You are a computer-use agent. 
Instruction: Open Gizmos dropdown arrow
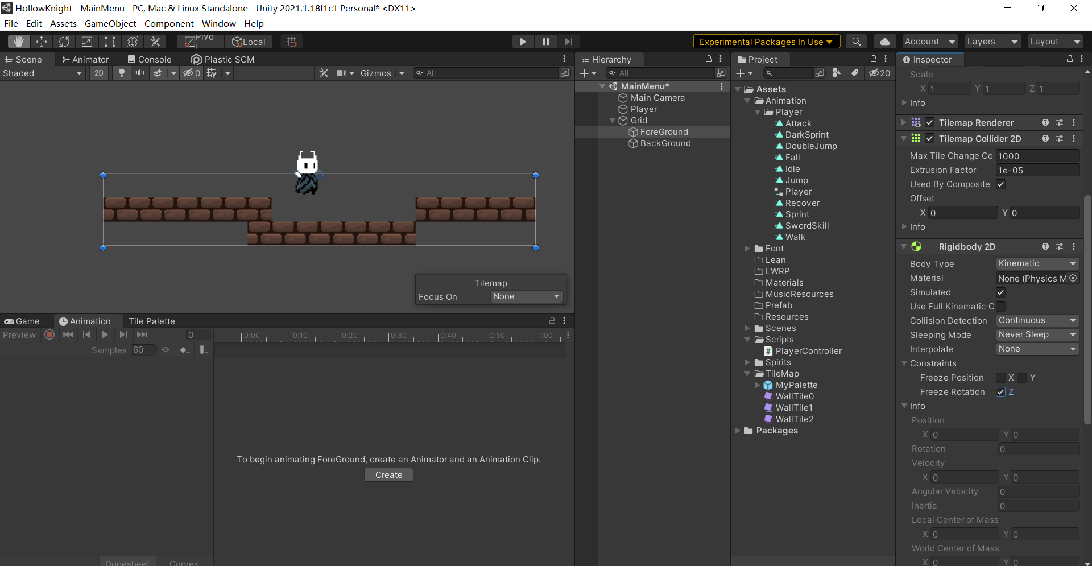point(402,73)
